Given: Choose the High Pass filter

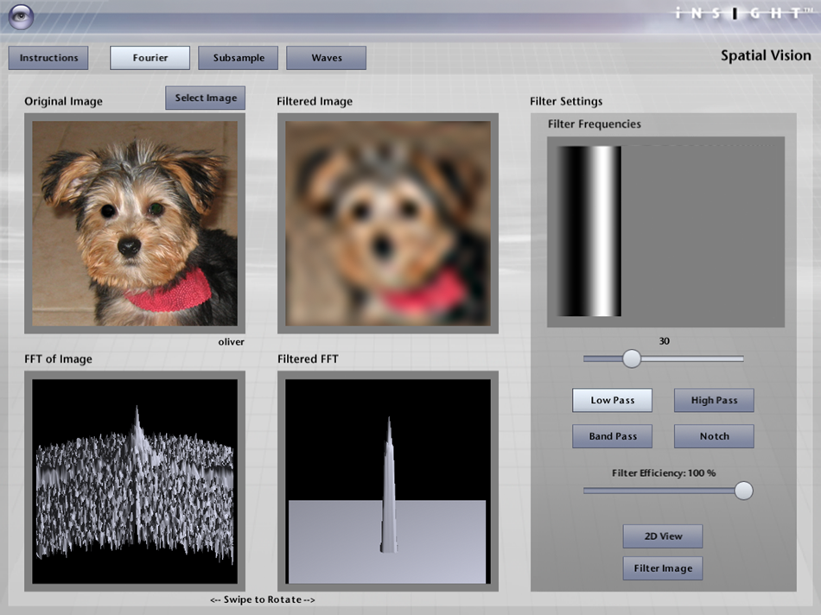Looking at the screenshot, I should coord(714,401).
